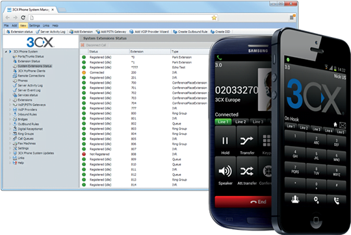Expand the VoIP Providers tree node
The image size is (351, 235).
[10, 110]
